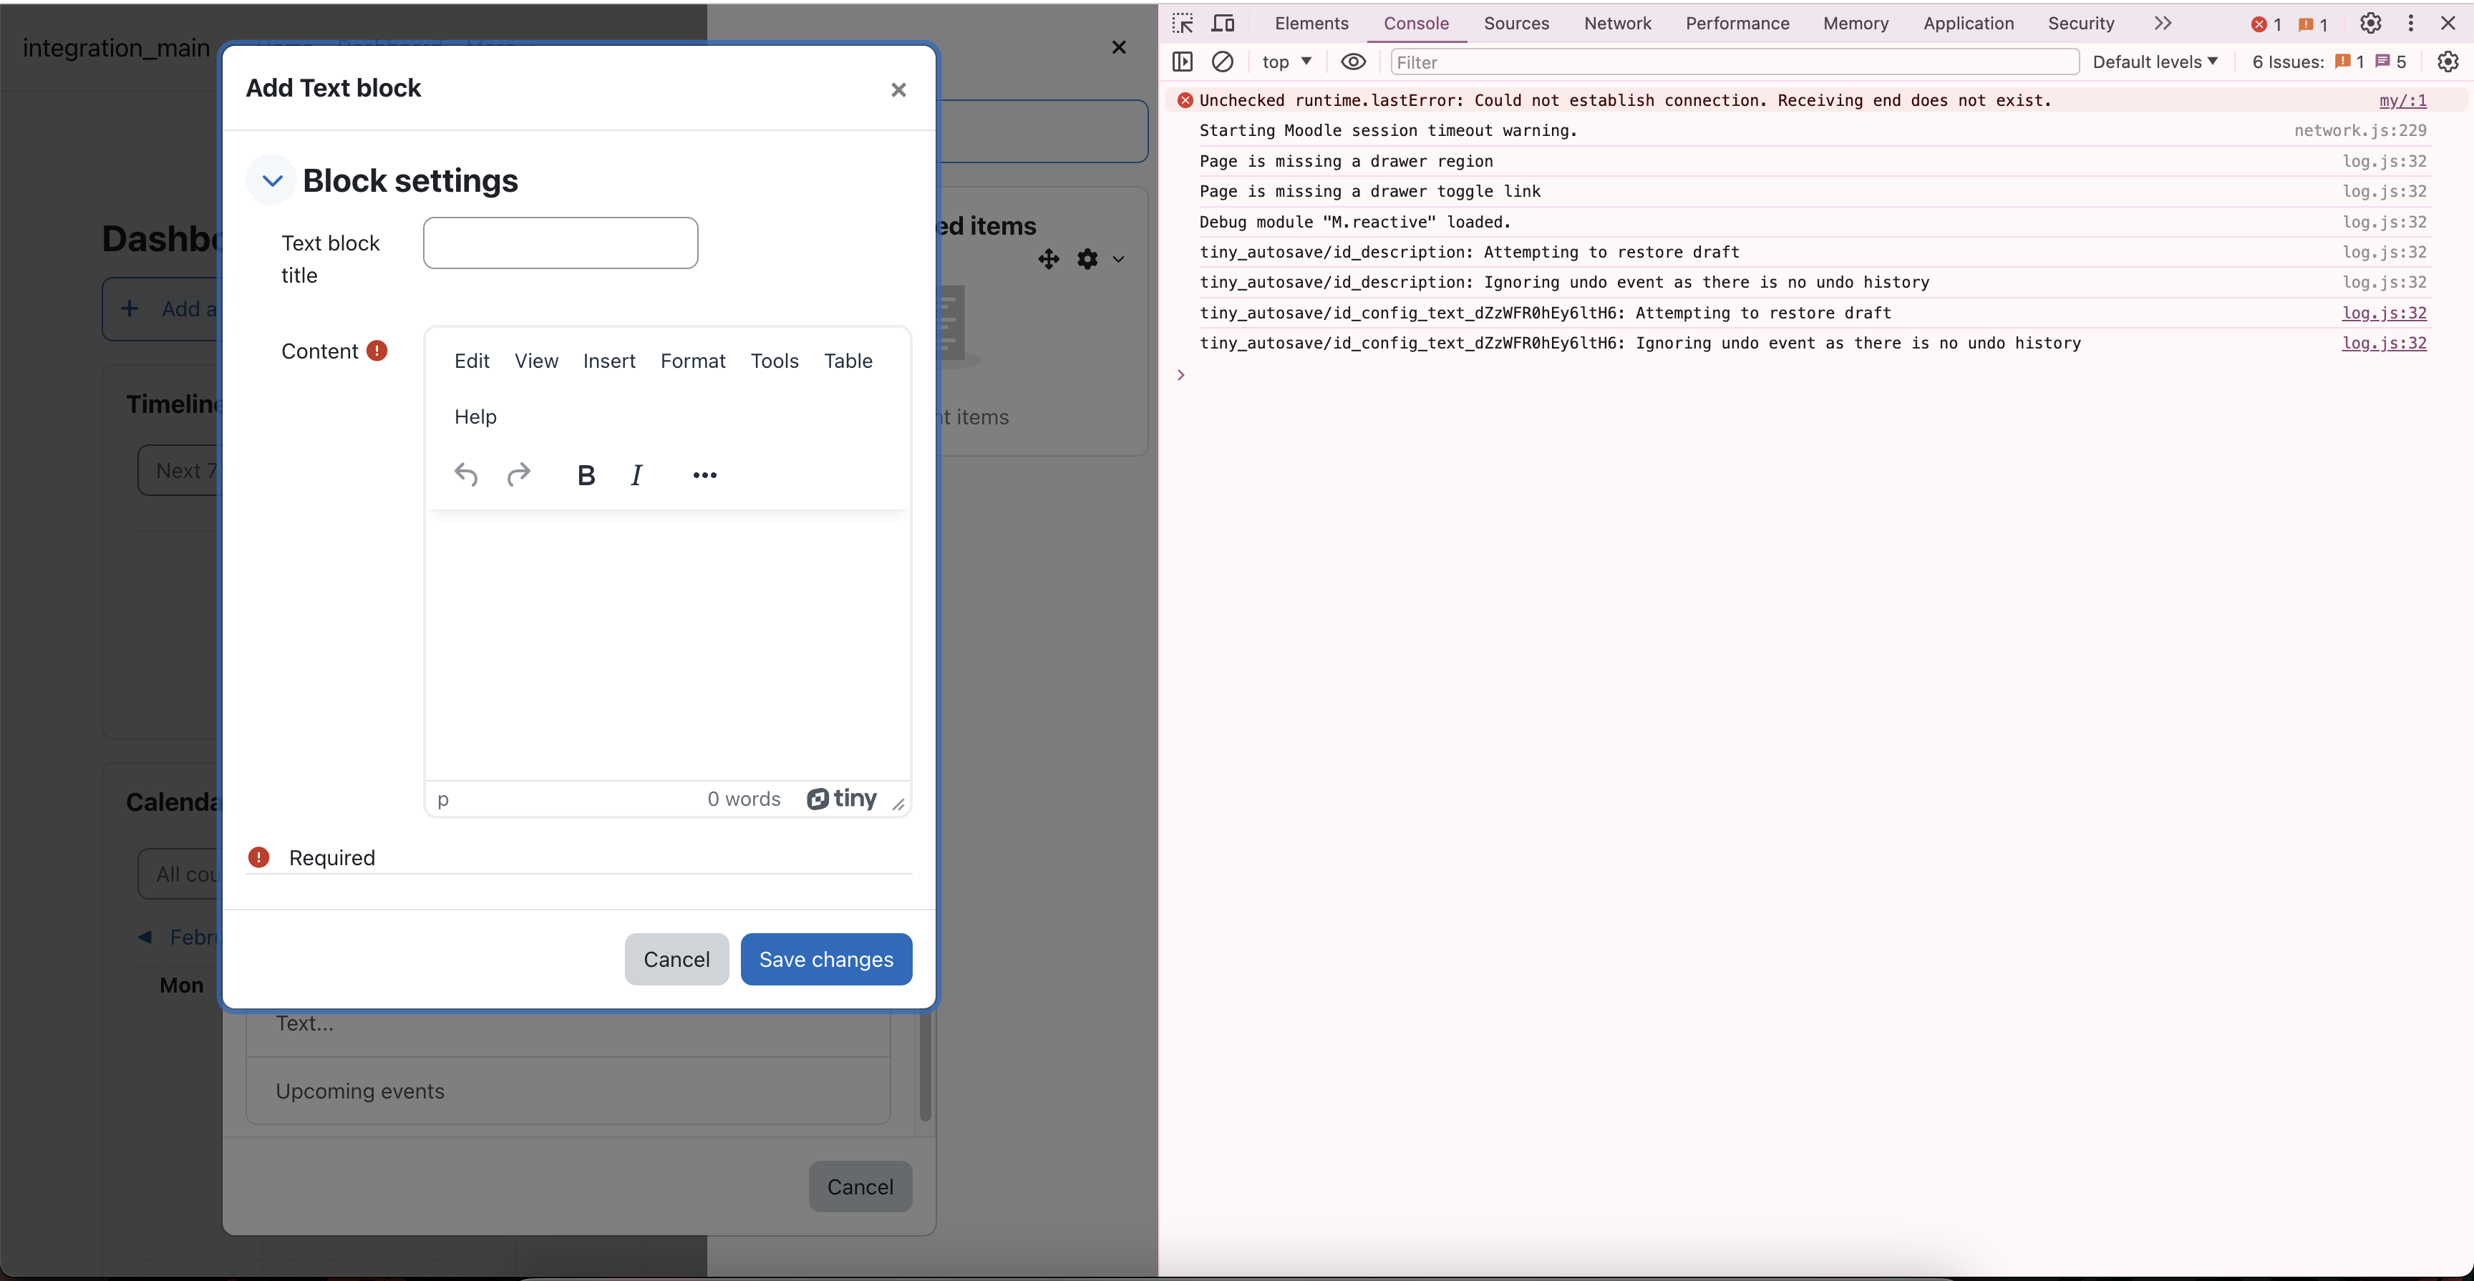Viewport: 2474px width, 1281px height.
Task: Close the Add Text block dialog
Action: click(x=898, y=89)
